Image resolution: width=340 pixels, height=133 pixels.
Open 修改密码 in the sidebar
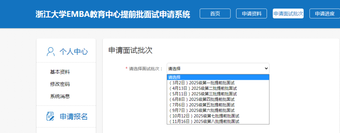(x=60, y=84)
